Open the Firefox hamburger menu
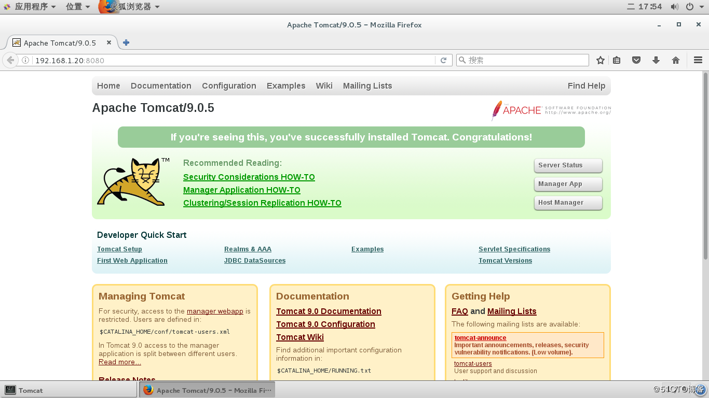This screenshot has height=398, width=709. tap(698, 60)
